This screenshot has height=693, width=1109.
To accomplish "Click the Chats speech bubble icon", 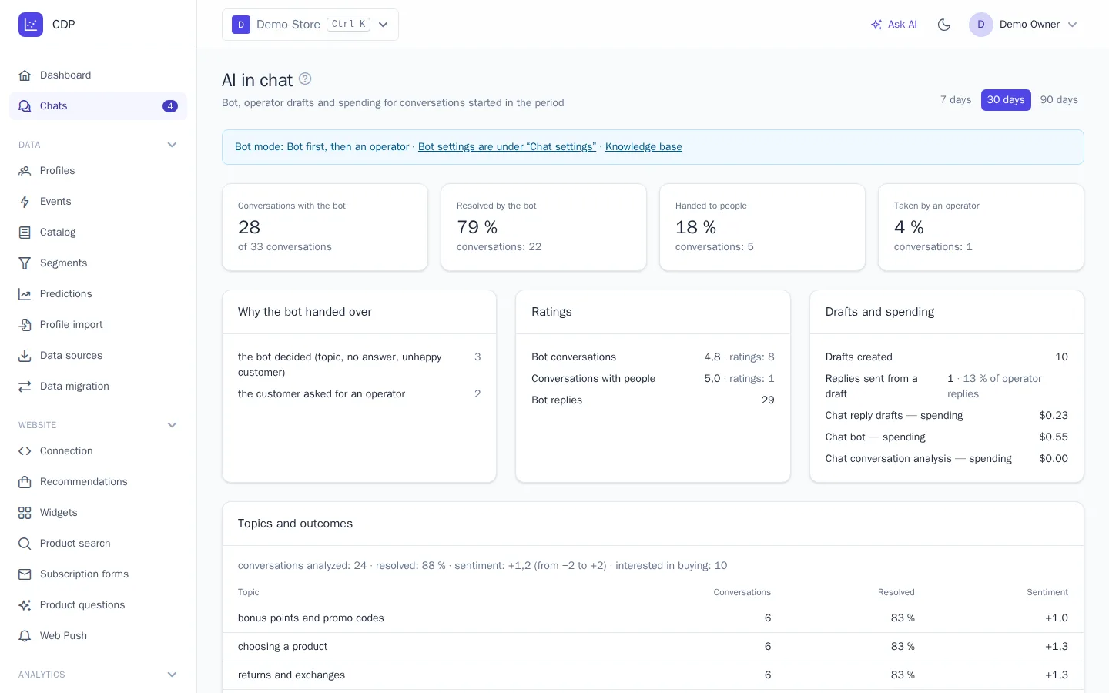I will 25,106.
